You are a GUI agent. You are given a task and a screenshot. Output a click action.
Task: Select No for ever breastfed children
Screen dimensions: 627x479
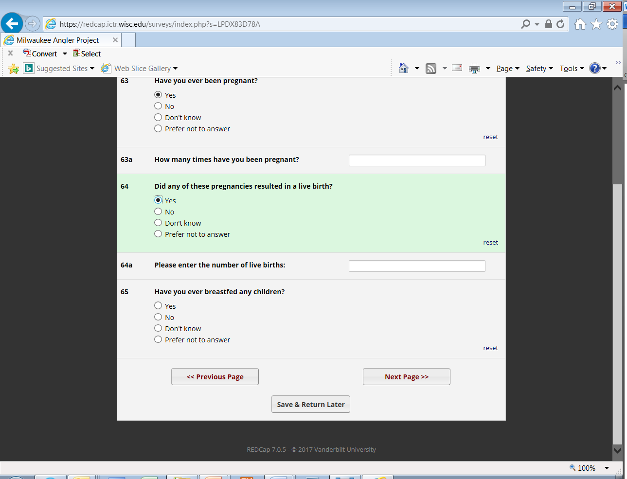(158, 317)
